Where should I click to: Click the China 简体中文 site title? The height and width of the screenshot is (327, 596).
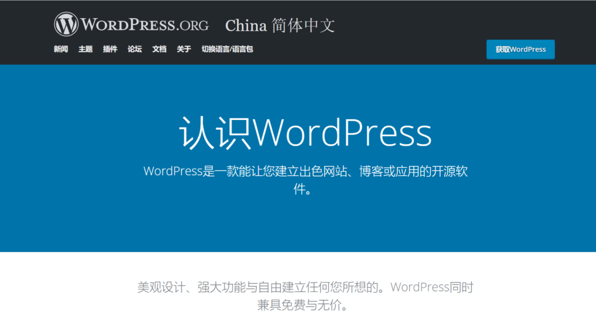click(x=280, y=26)
